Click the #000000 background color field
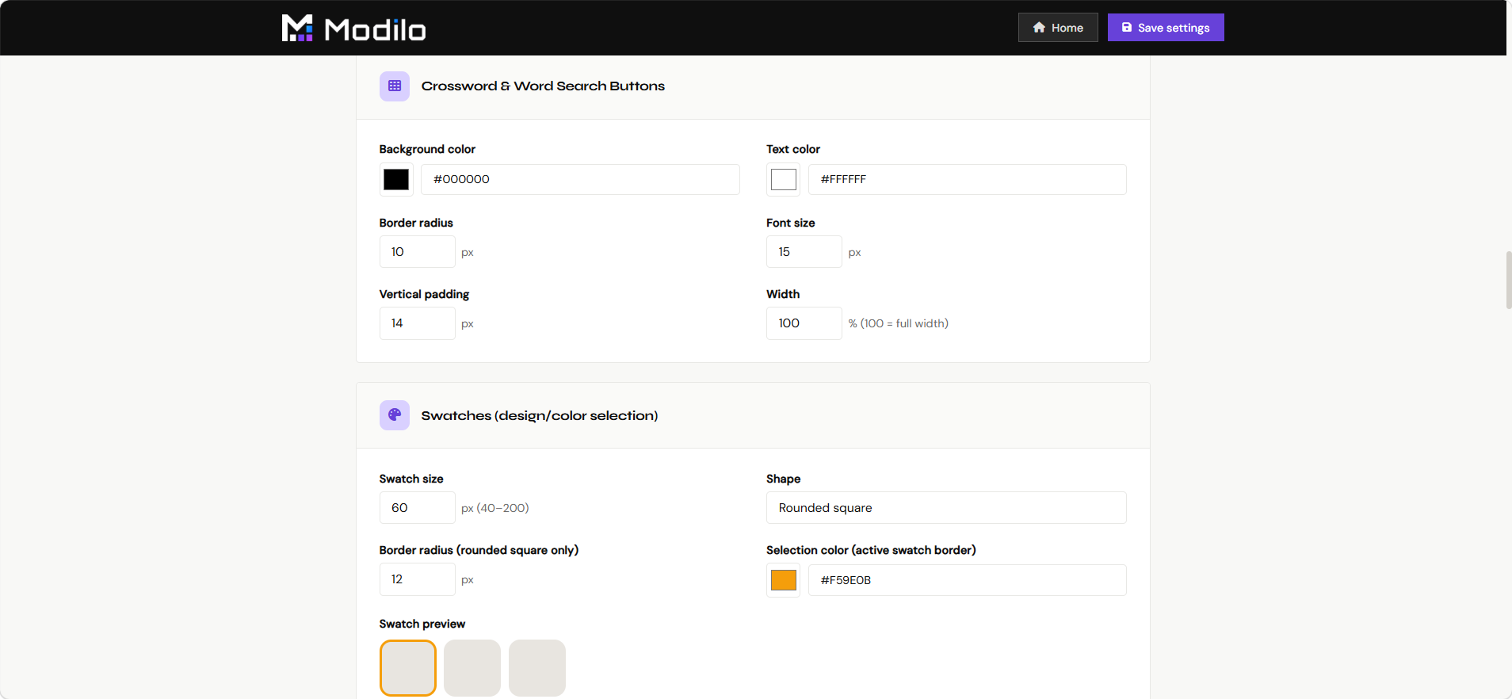 click(580, 180)
